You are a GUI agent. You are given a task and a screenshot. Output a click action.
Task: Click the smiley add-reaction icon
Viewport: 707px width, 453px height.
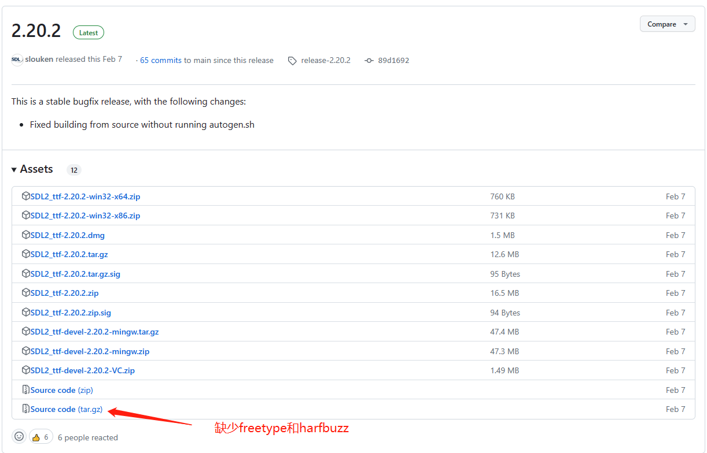19,437
